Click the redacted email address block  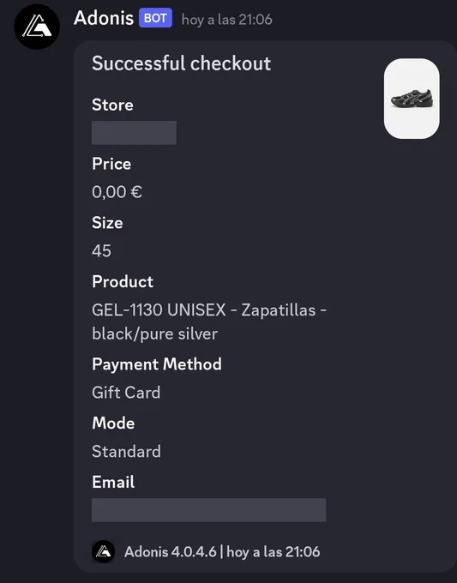[208, 510]
